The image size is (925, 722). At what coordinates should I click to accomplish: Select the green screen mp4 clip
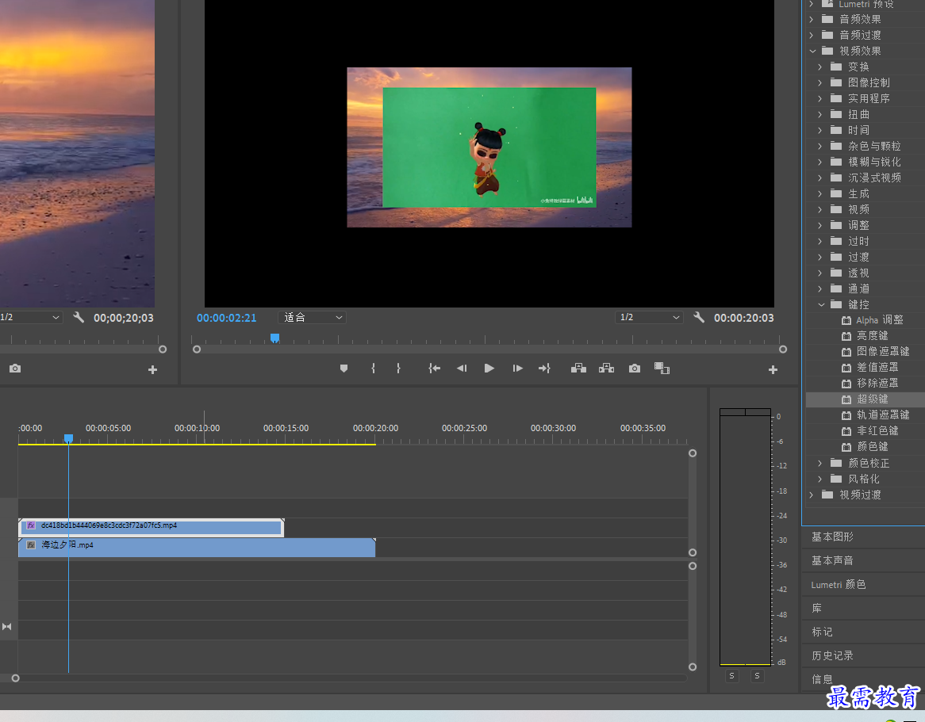(x=152, y=528)
